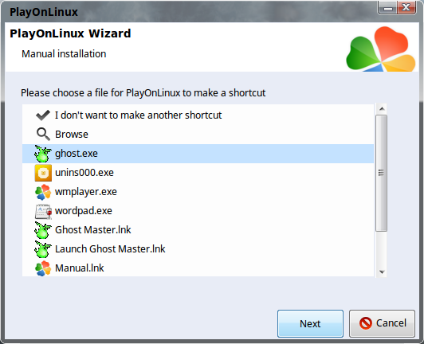Select the Browse list entry
This screenshot has height=344, width=424.
tap(198, 135)
